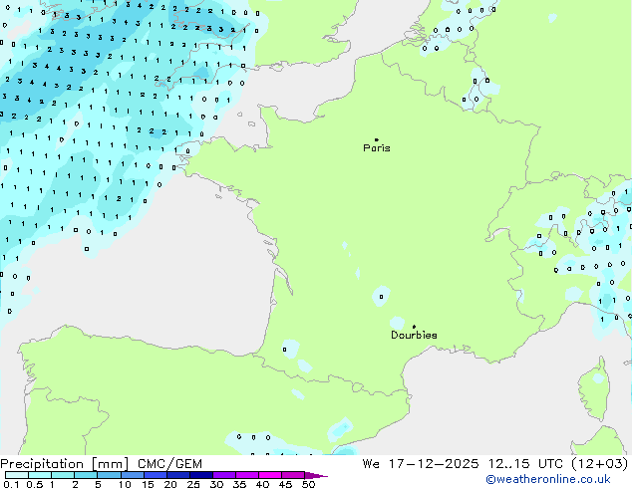
Task: Click the legend scale value '0.1'
Action: 11,484
